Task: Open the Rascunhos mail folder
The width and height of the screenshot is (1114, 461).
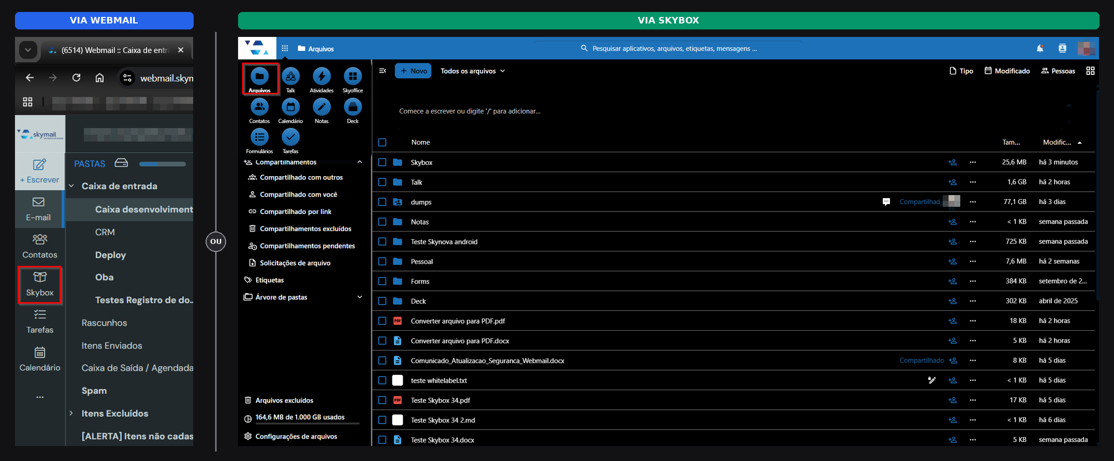Action: coord(104,323)
